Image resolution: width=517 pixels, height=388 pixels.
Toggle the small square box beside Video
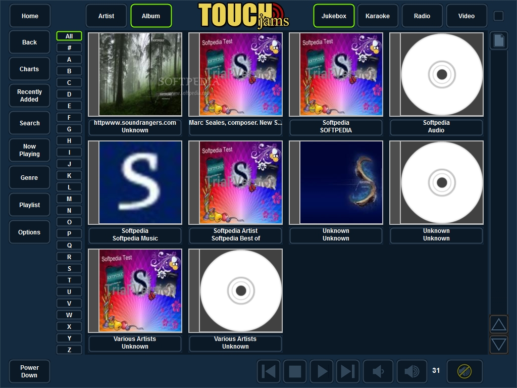click(498, 16)
